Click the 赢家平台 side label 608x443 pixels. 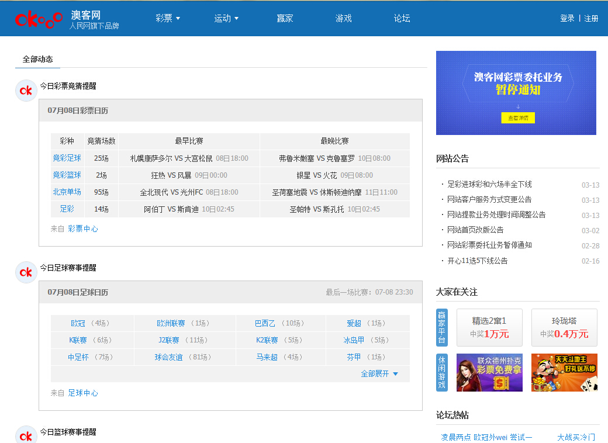(x=441, y=327)
